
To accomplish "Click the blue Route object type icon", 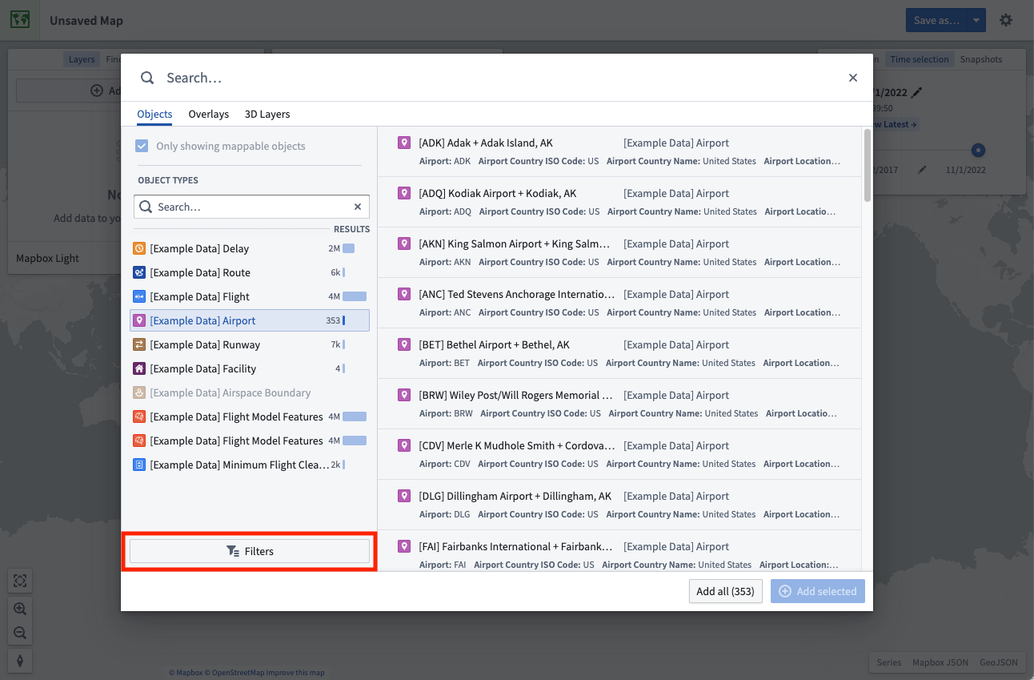I will coord(139,272).
